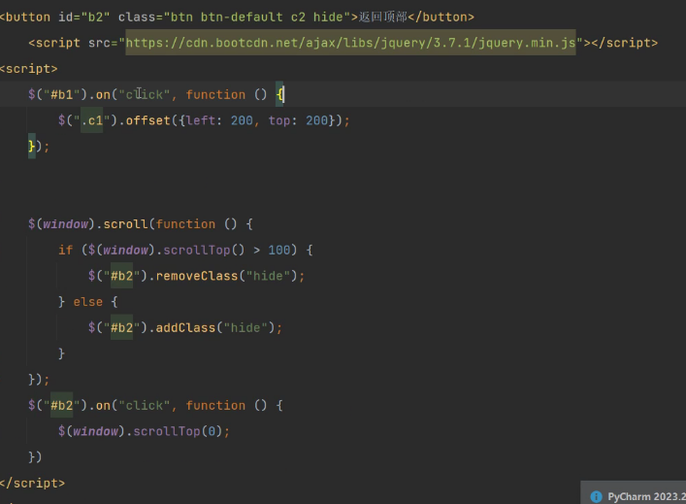686x504 pixels.
Task: Click the opening <script> tag without src
Action: pyautogui.click(x=29, y=69)
